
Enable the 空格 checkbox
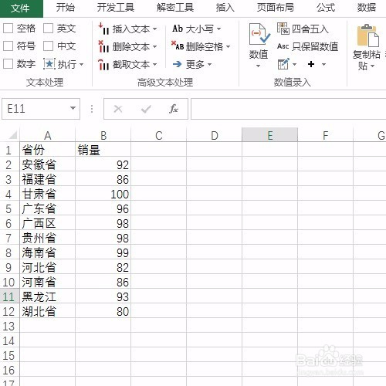coord(8,29)
